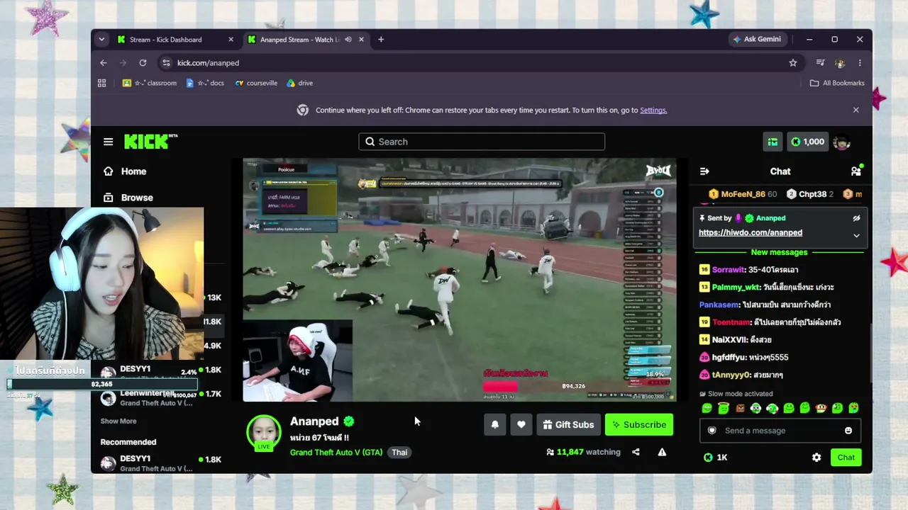Click the Kick search field
The height and width of the screenshot is (510, 908).
tap(482, 142)
